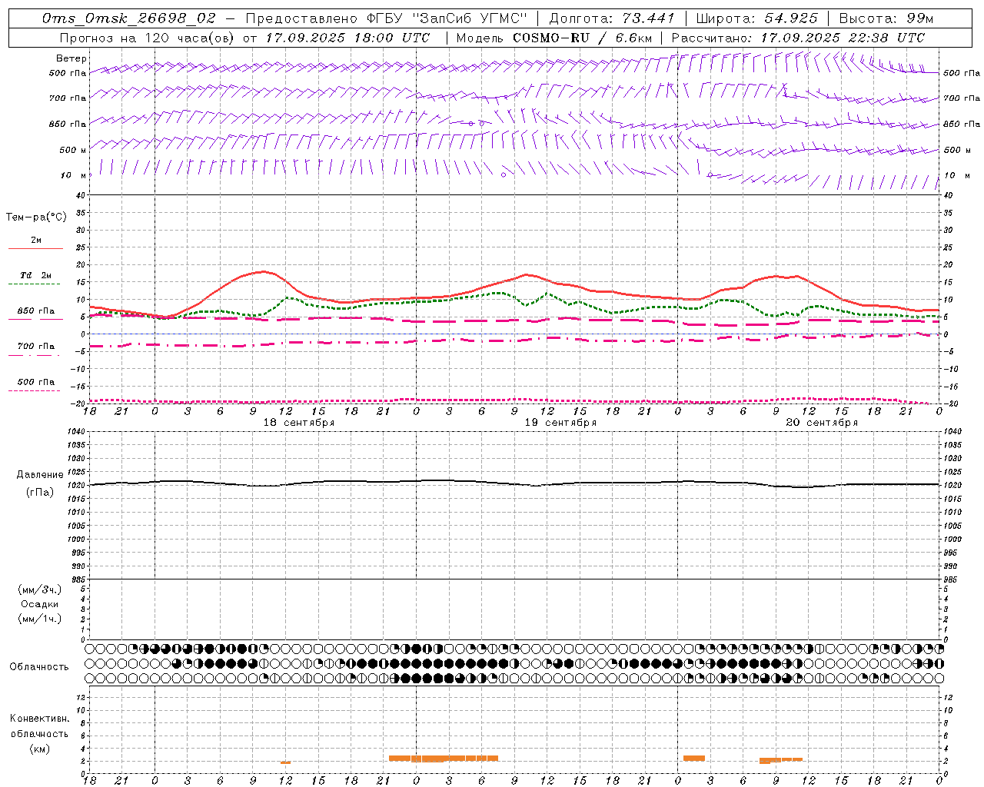Click the computed timestamp Рассчитано: 17.09.2025 22:38 UTC
Viewport: 984px width, 787px height.
point(798,38)
